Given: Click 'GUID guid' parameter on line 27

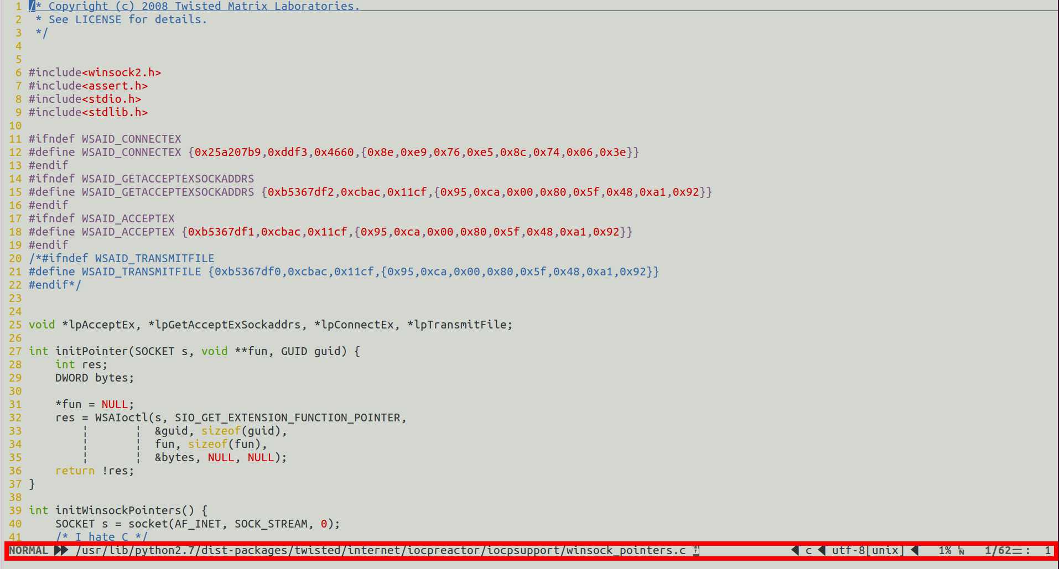Looking at the screenshot, I should [310, 351].
